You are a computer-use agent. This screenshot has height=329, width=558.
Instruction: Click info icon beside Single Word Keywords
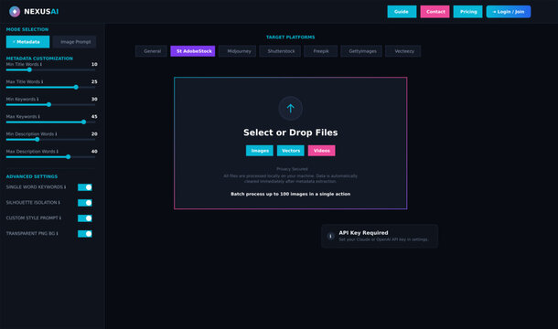click(65, 187)
